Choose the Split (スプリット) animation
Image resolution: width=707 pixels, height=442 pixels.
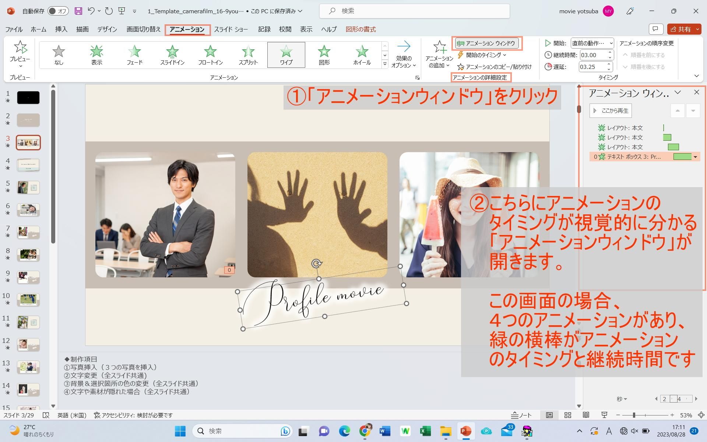[x=248, y=55]
